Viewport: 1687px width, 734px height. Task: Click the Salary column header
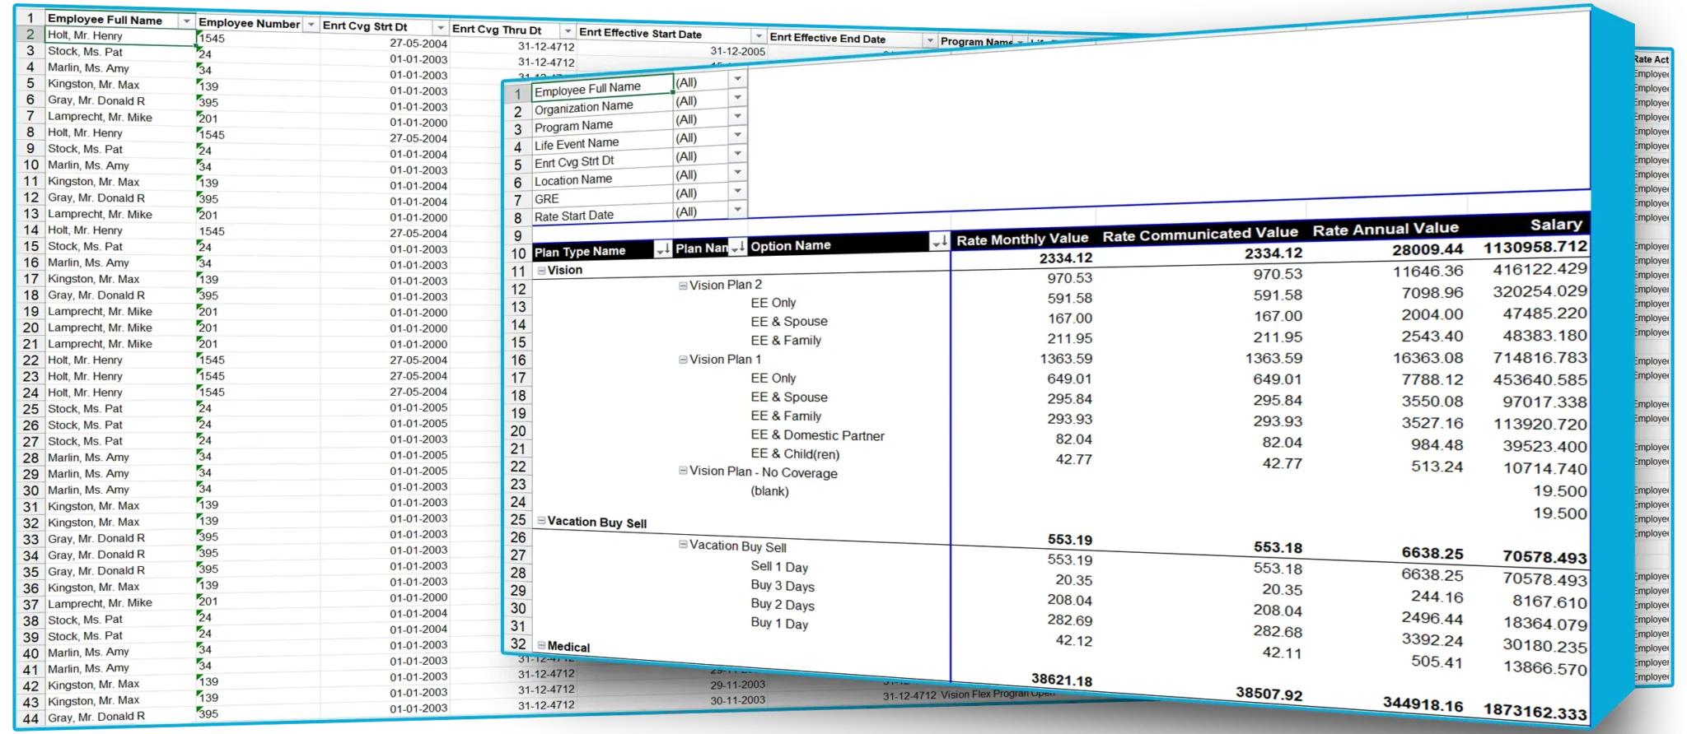click(x=1555, y=225)
